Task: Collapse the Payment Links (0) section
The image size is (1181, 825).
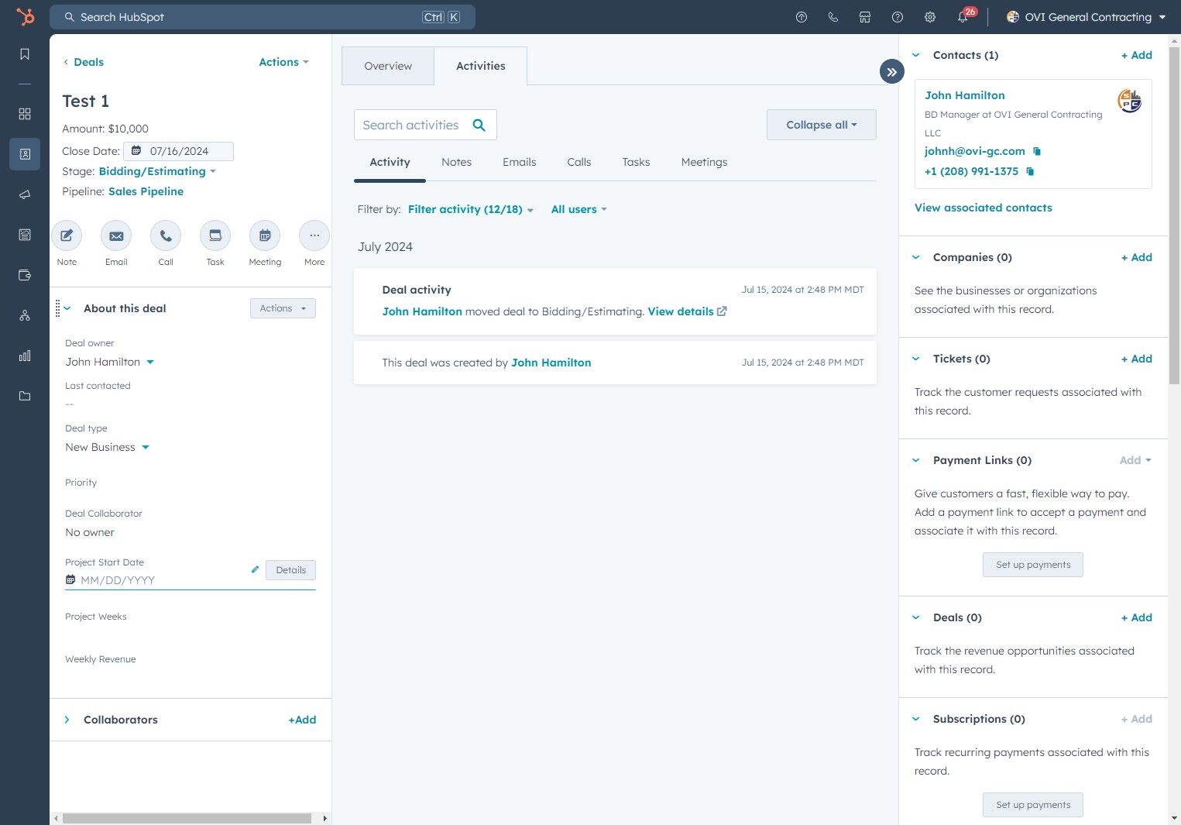Action: [x=916, y=460]
